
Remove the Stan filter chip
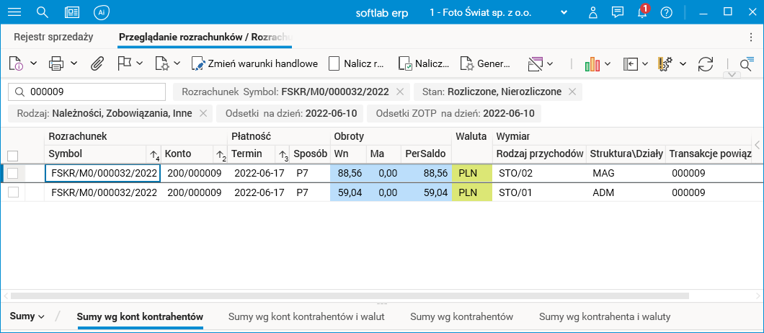(x=572, y=92)
